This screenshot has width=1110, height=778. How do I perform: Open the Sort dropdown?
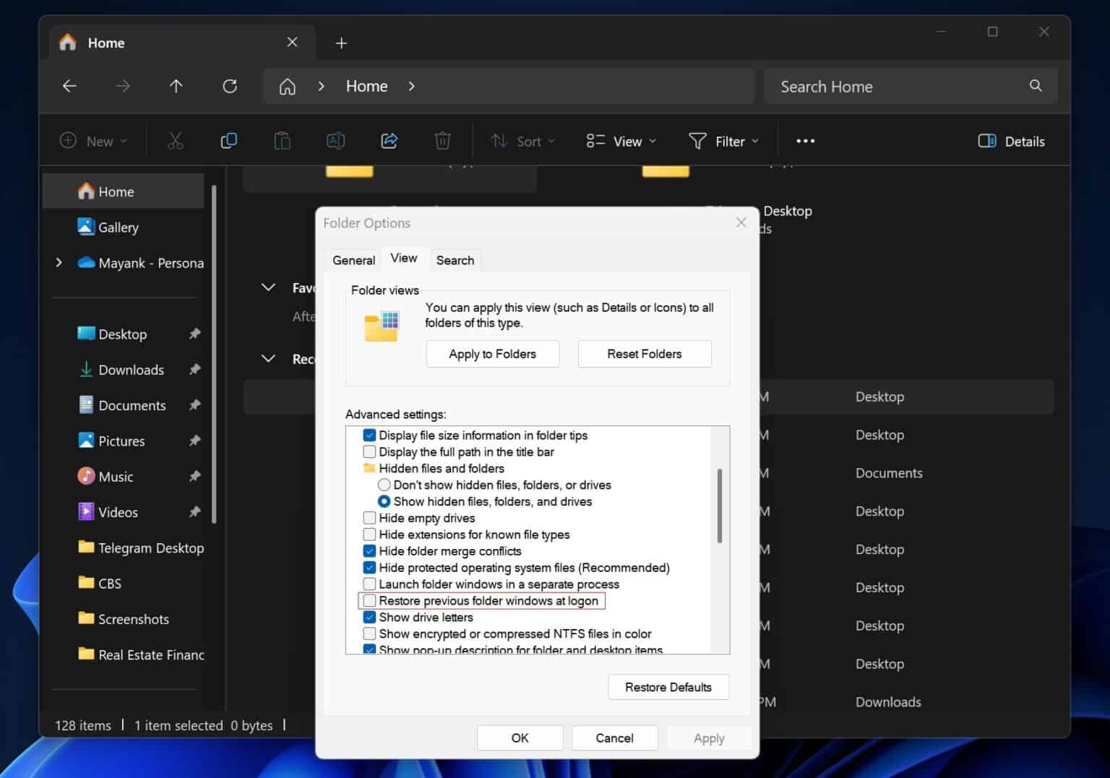pyautogui.click(x=522, y=141)
